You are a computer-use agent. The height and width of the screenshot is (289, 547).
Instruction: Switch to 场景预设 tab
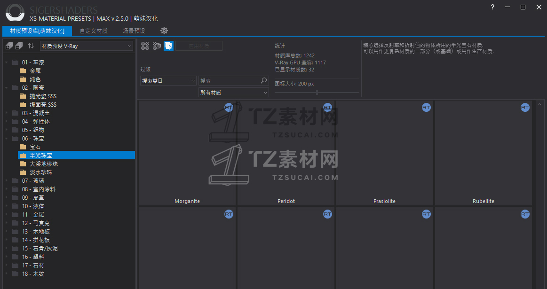134,31
